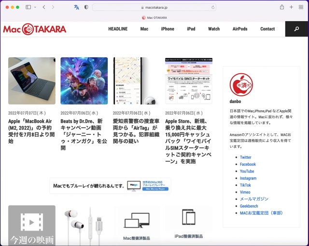Toggle the Safari sidebar button
Screen dimensions: 309x246
(28, 7)
